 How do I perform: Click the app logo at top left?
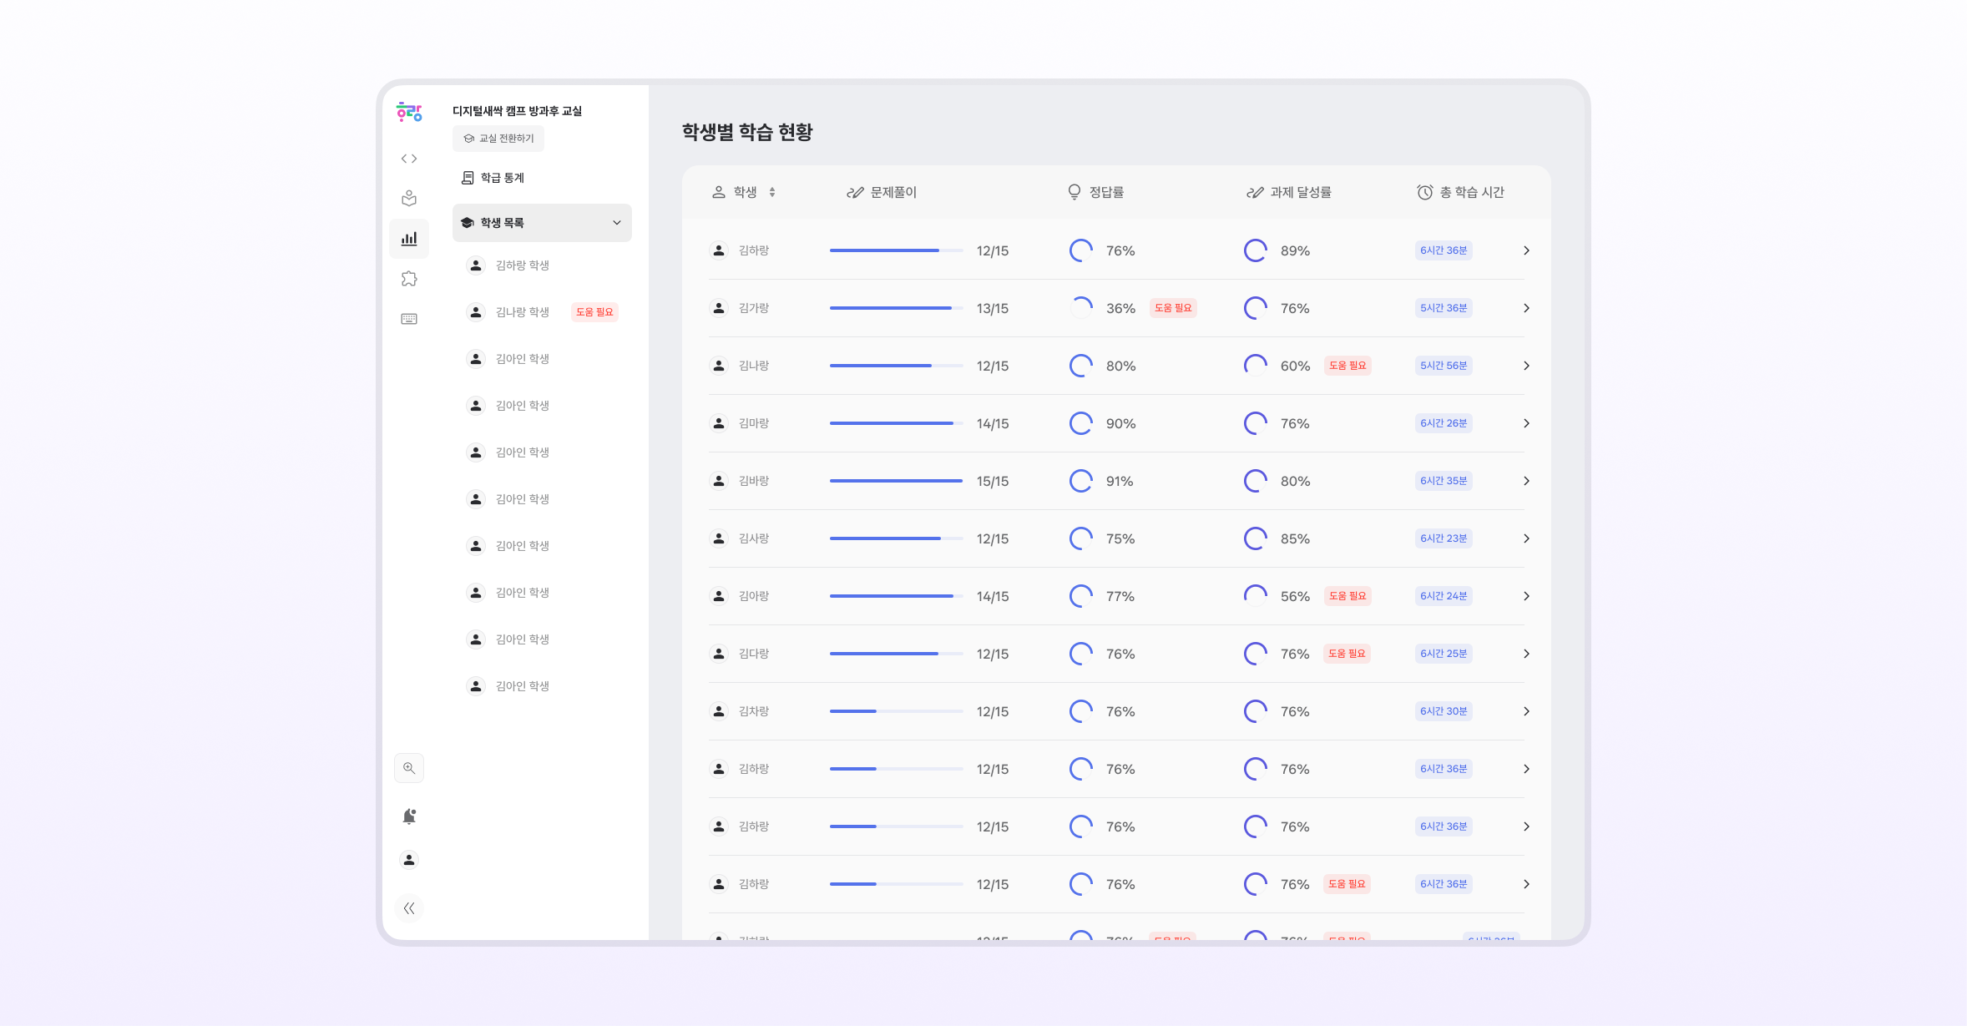(x=409, y=112)
